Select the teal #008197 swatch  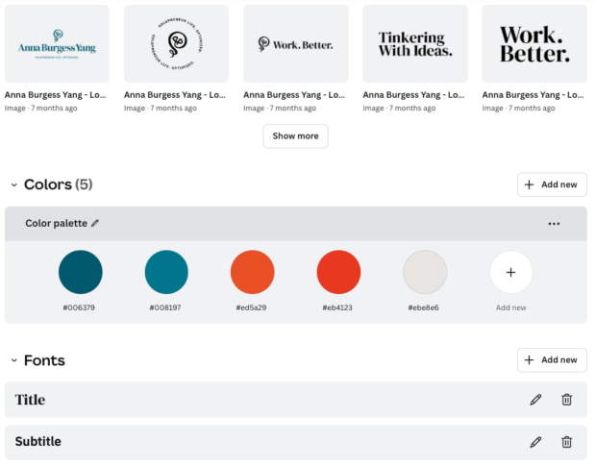pos(166,272)
